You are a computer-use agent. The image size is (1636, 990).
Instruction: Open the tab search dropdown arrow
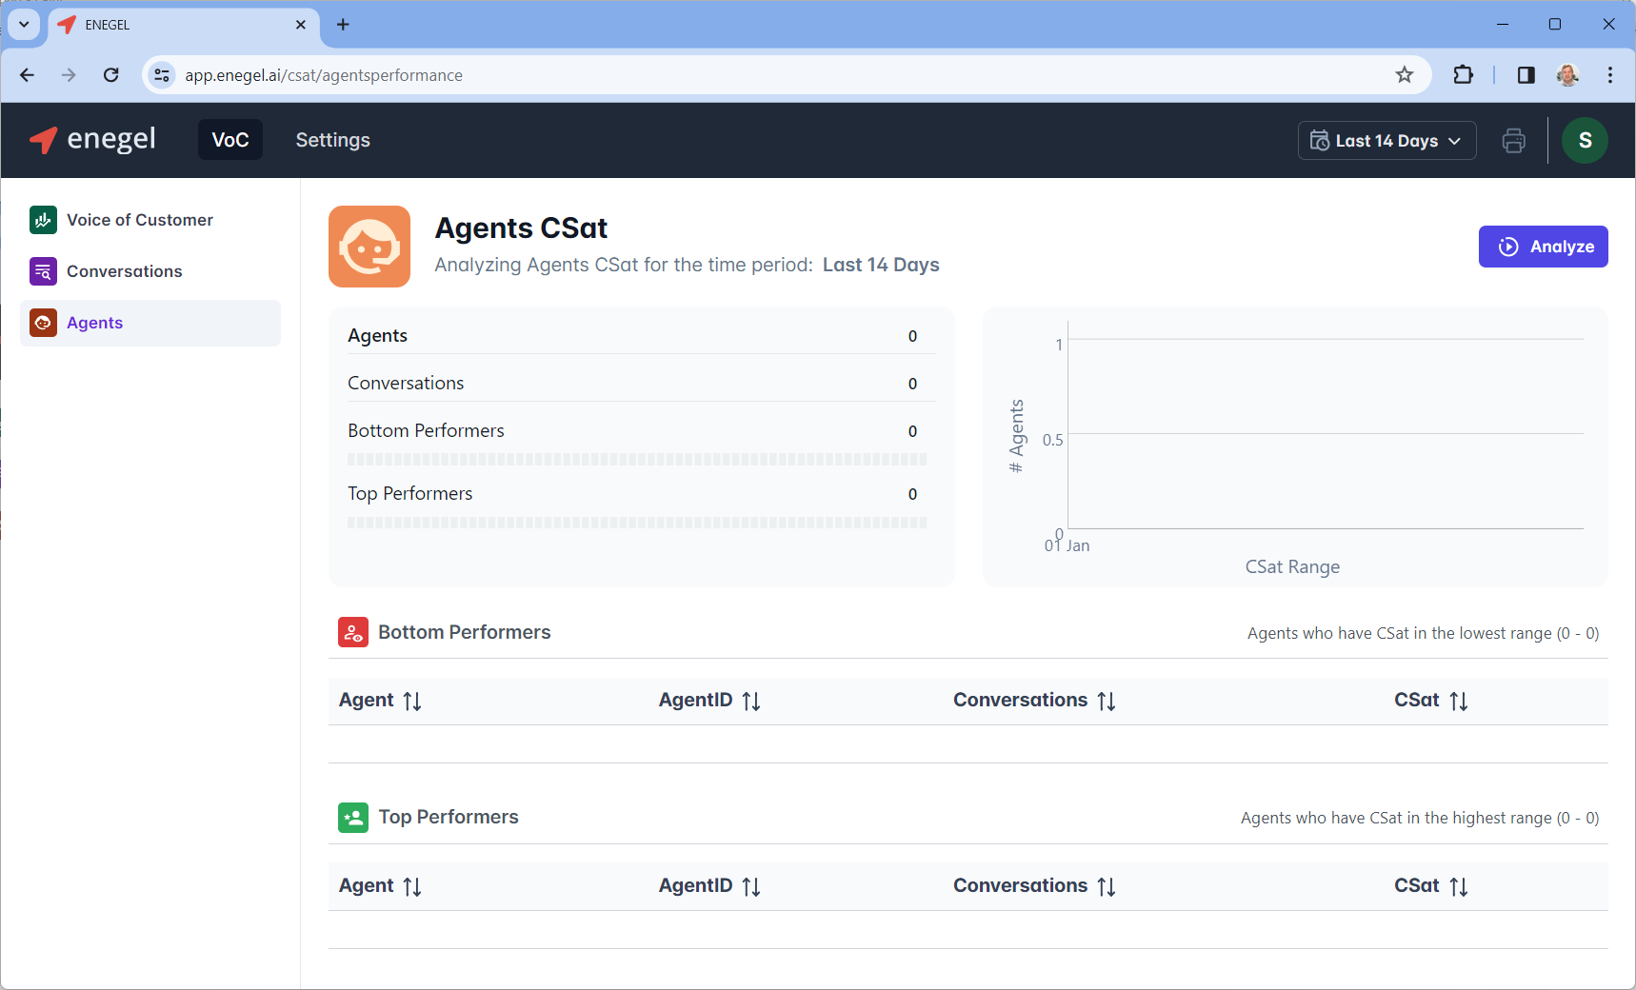point(24,25)
